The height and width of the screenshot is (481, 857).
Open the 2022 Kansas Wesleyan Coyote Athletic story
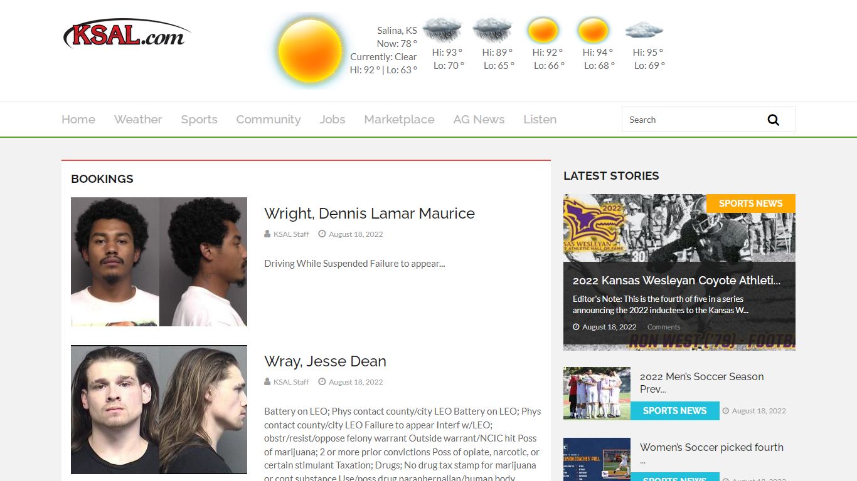(676, 280)
